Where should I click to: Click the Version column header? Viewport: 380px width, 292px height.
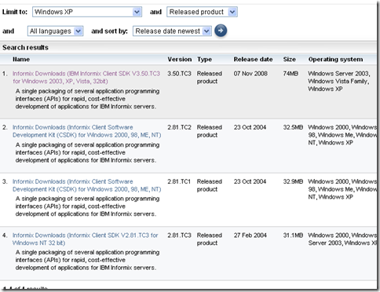[180, 60]
